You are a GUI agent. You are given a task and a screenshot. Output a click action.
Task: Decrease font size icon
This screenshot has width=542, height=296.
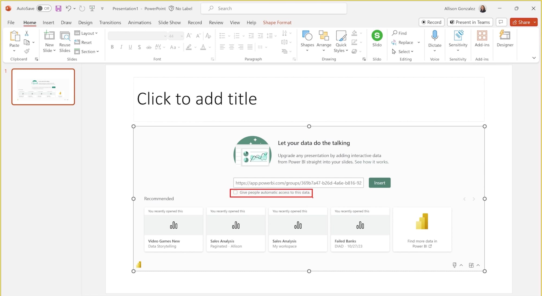pyautogui.click(x=198, y=35)
